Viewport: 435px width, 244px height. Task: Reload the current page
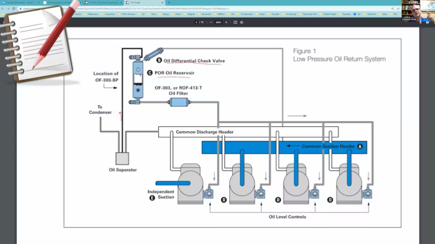[x=13, y=9]
